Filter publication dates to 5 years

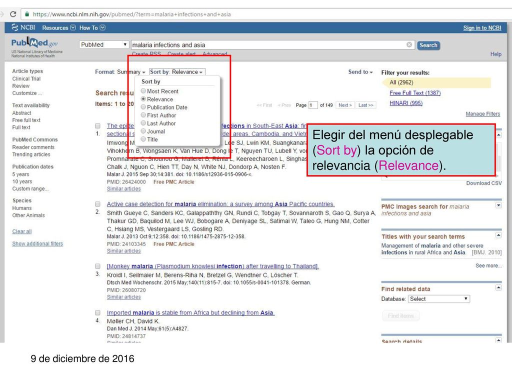point(20,174)
